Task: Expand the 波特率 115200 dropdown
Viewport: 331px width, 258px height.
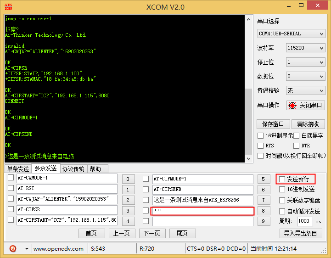Action: pos(305,48)
